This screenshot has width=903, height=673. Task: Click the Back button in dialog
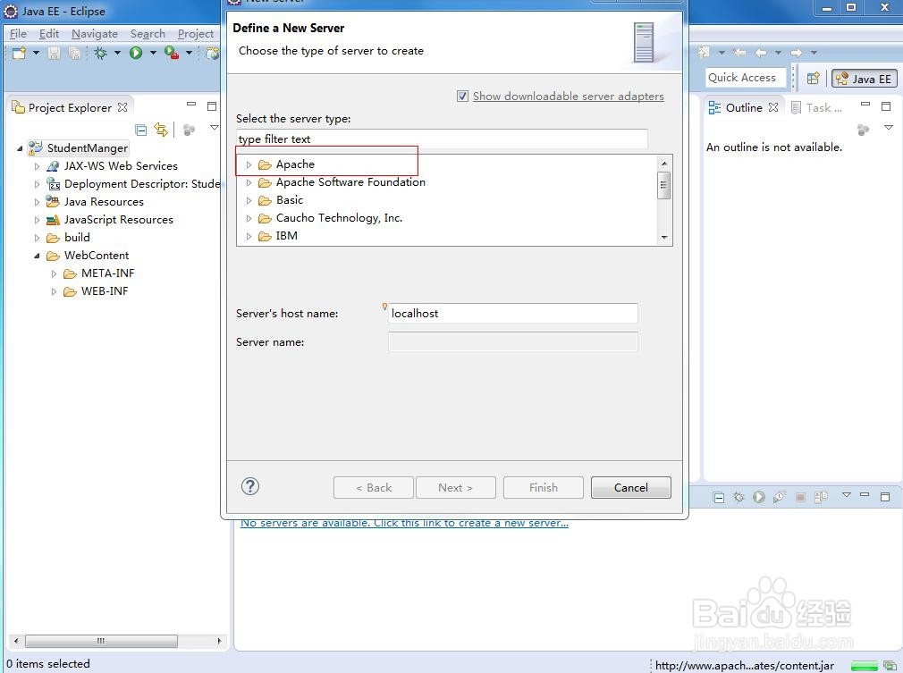(373, 487)
